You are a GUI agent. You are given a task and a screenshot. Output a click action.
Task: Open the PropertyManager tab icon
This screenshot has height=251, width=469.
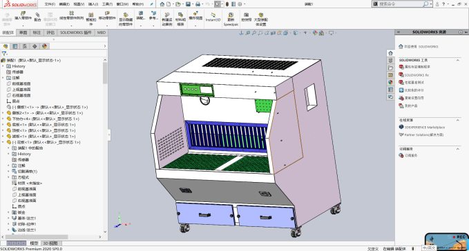click(x=15, y=46)
